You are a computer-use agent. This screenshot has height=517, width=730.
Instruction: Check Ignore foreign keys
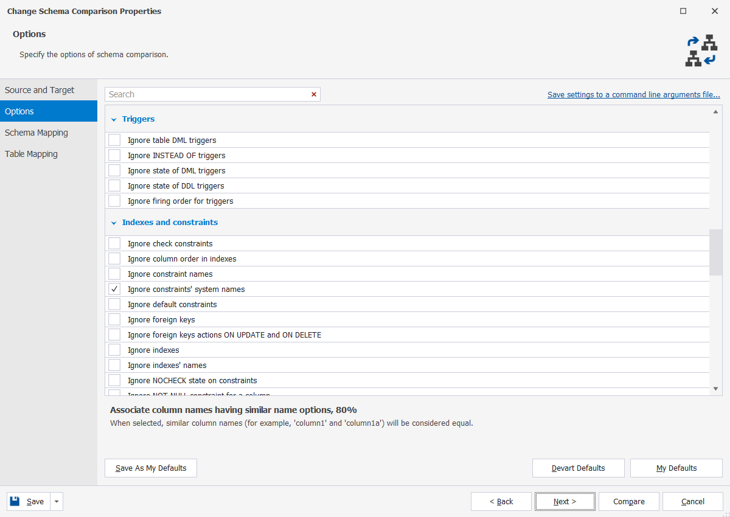(x=114, y=319)
